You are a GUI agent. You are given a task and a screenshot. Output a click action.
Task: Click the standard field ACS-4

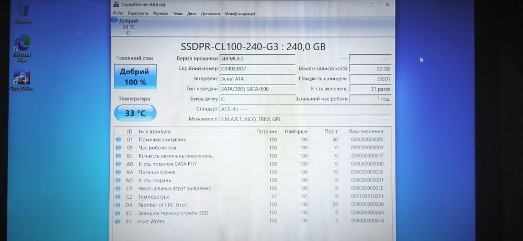click(305, 109)
